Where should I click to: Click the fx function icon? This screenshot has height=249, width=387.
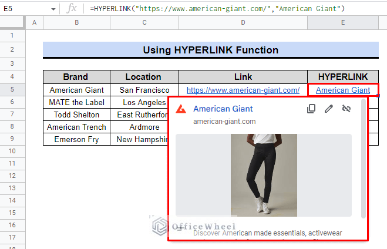point(72,9)
